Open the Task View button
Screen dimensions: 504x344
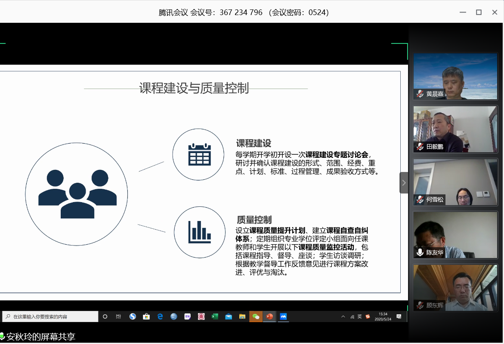(118, 316)
